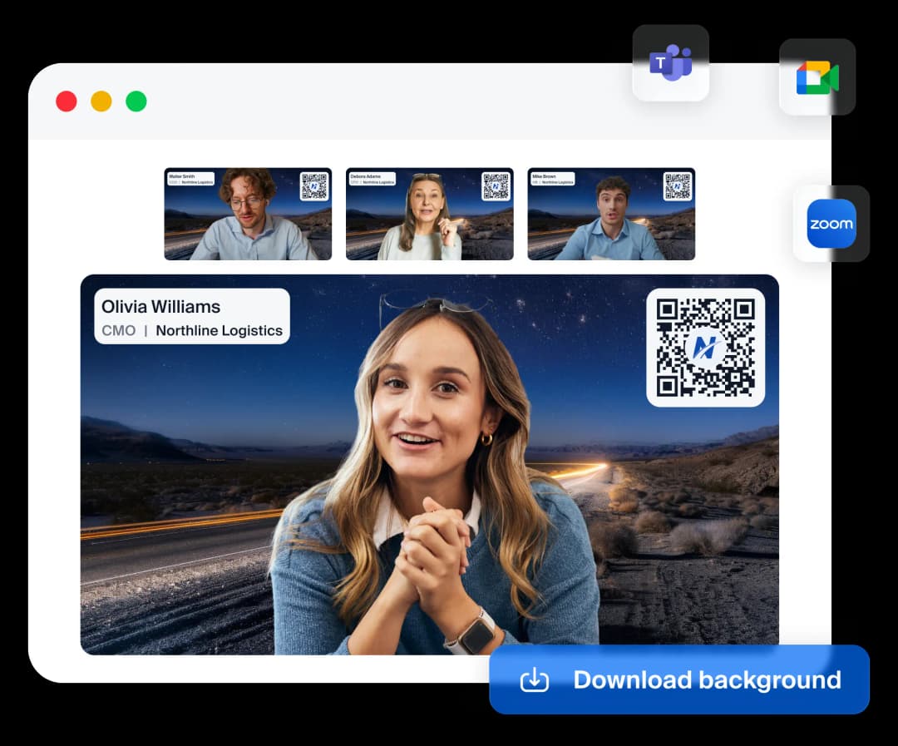Click Mike Brown's small name tag
898x746 pixels.
click(x=553, y=179)
